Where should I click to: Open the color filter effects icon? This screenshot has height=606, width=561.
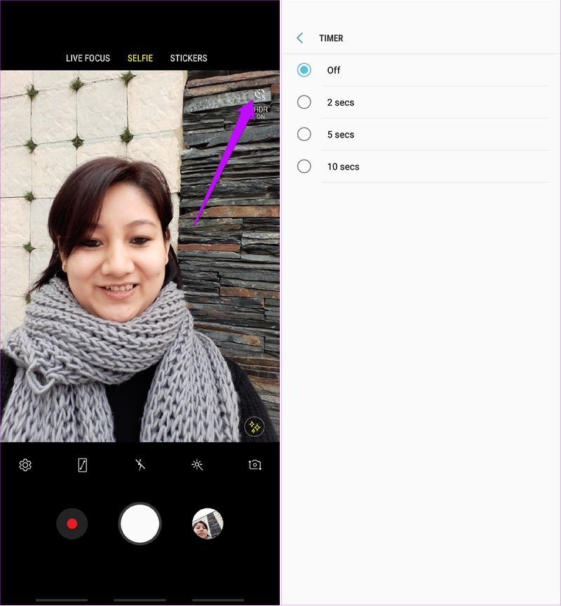[197, 465]
